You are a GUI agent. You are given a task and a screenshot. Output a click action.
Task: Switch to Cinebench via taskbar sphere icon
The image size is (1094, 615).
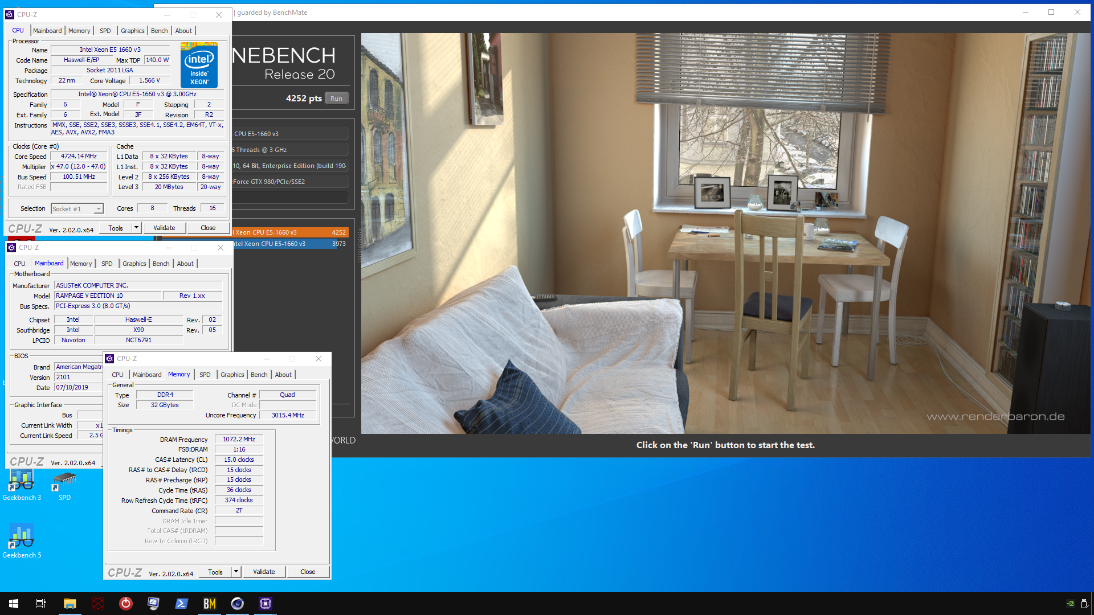click(x=238, y=604)
